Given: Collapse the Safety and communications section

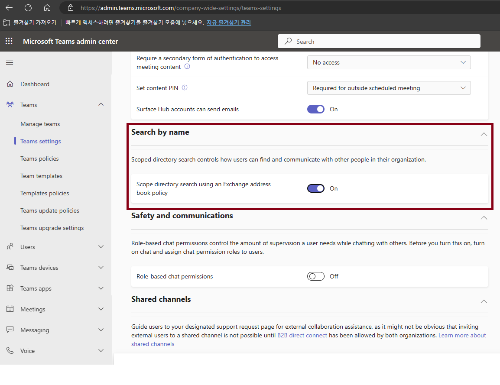Looking at the screenshot, I should [x=484, y=218].
